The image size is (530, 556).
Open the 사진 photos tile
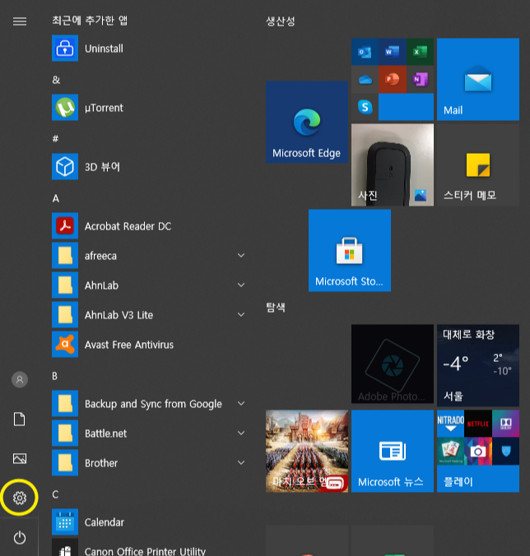click(x=393, y=164)
